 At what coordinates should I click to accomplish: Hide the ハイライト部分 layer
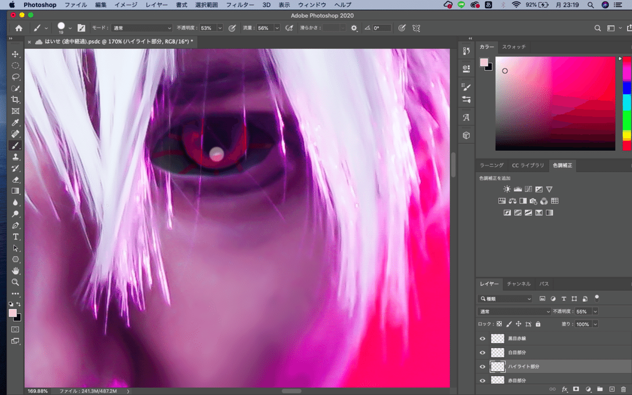482,367
